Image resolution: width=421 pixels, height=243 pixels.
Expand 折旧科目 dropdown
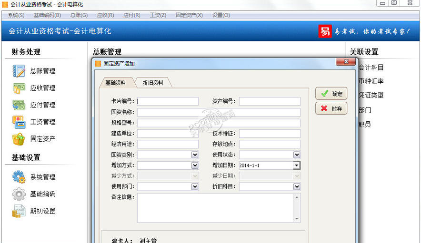pos(297,187)
